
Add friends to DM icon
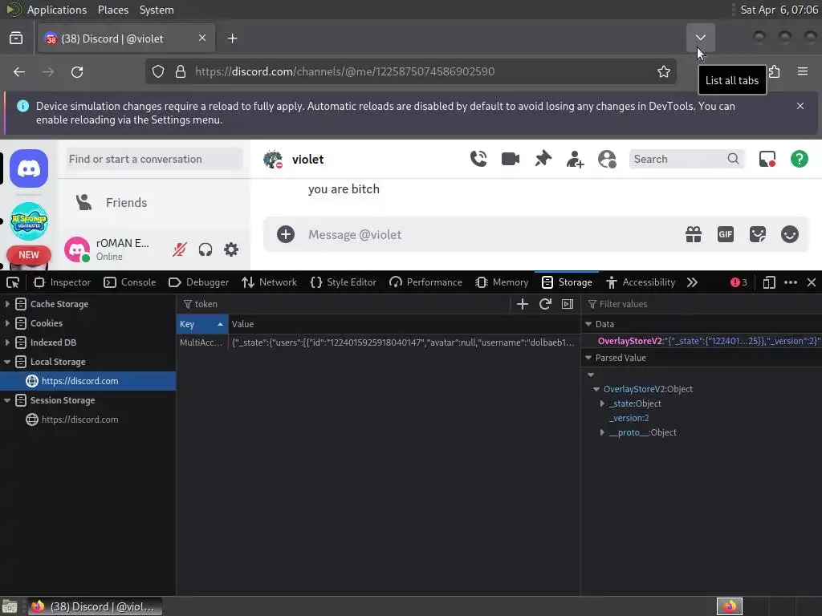(575, 159)
